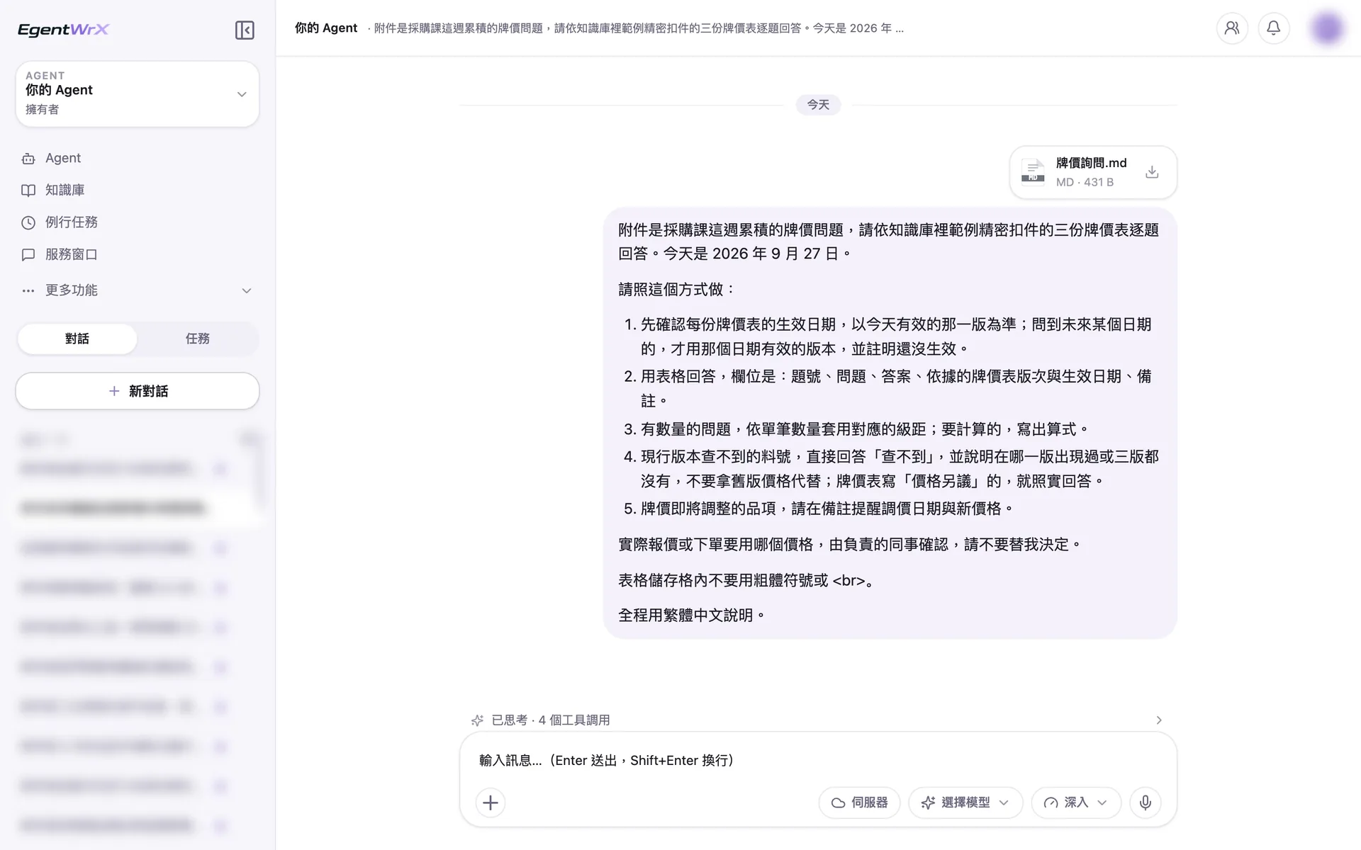1361x850 pixels.
Task: Start a 新對話
Action: tap(138, 391)
